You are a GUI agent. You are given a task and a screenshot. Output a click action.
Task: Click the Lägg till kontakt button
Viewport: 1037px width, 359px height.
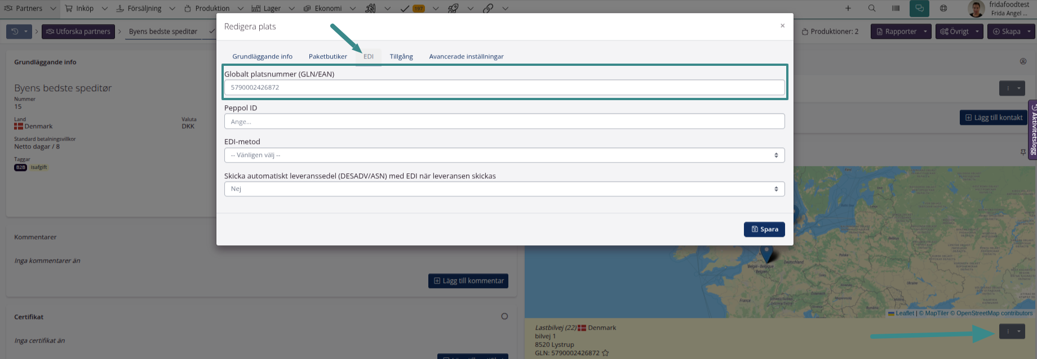point(994,118)
